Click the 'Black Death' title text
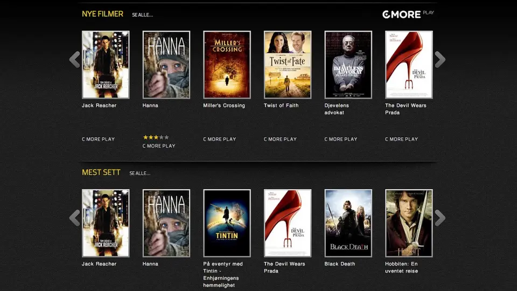Screen dimensions: 517x291 [340, 264]
